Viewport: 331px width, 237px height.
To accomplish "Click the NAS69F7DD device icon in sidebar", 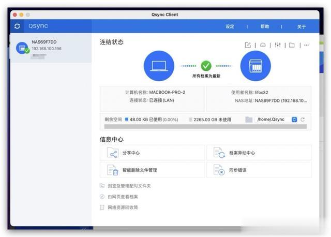I will pyautogui.click(x=22, y=48).
